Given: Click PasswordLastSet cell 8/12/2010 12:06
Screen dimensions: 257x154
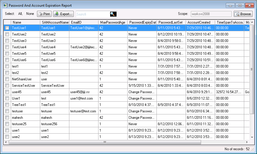Looking at the screenshot, I should (171, 124).
